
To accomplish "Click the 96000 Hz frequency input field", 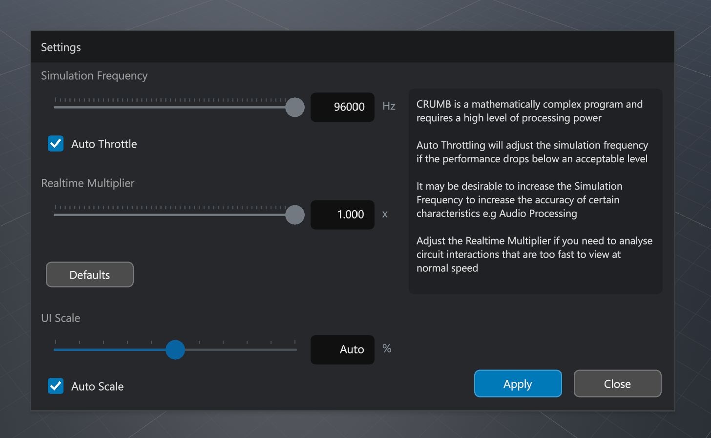I will [342, 107].
